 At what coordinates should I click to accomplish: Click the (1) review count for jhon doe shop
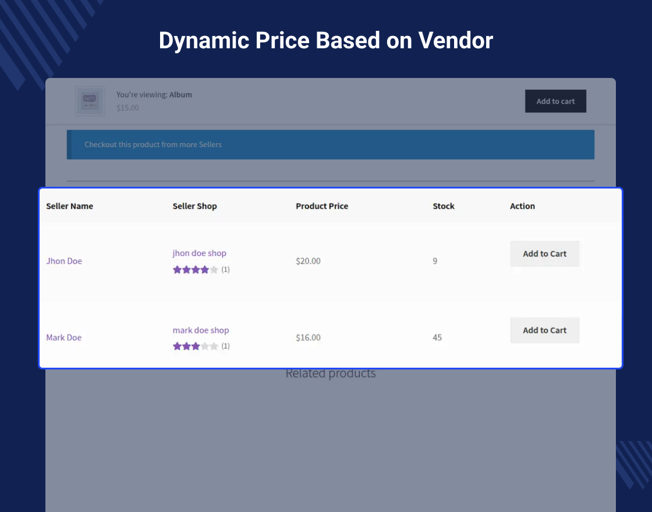[225, 270]
